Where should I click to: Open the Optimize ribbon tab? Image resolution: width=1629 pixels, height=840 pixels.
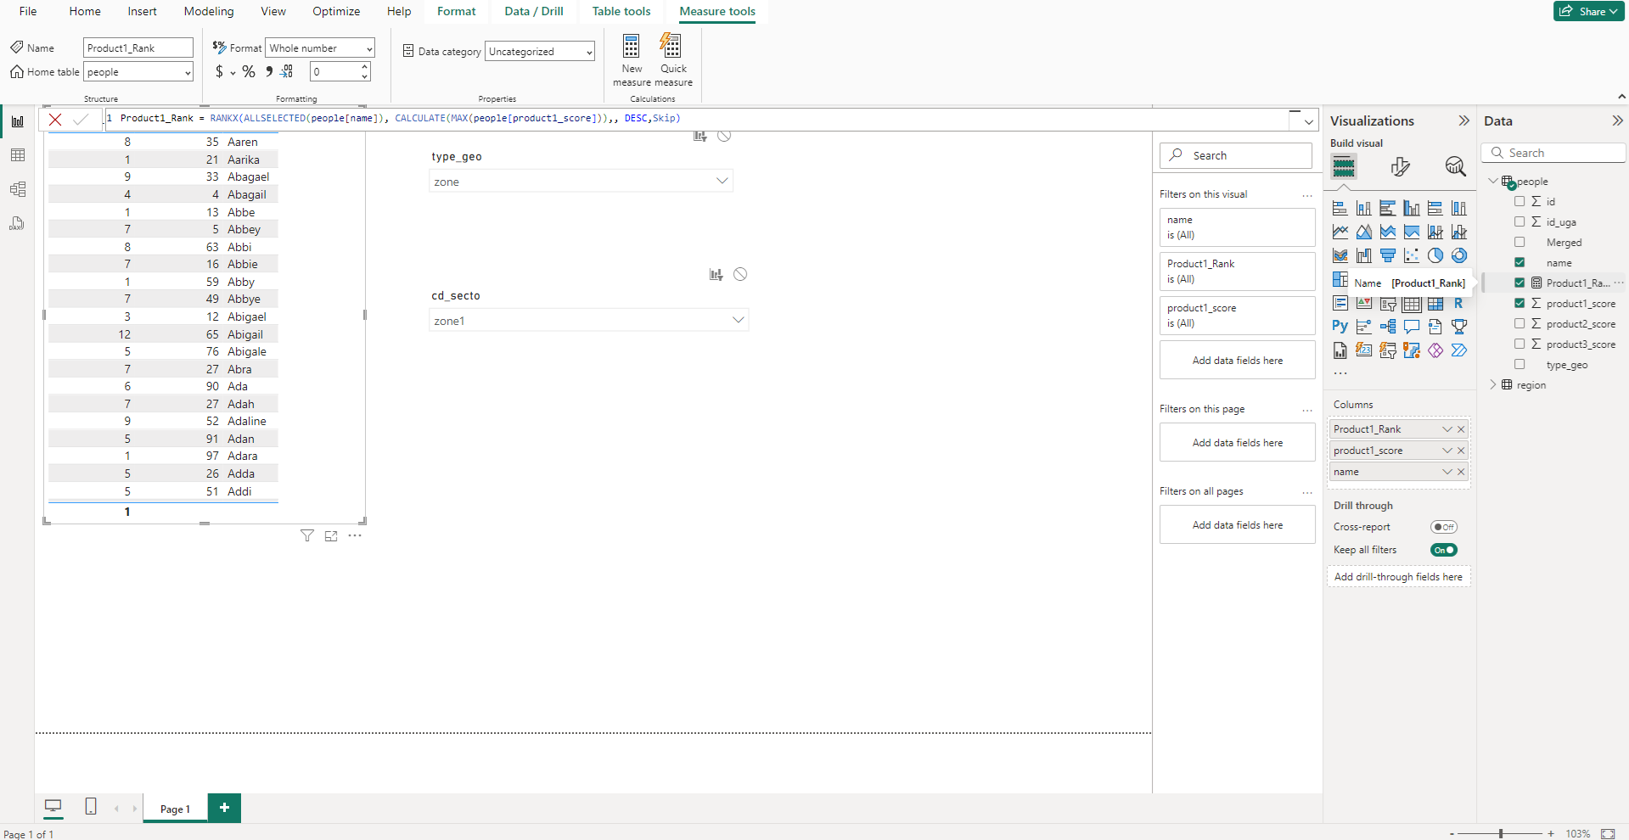[x=336, y=11]
